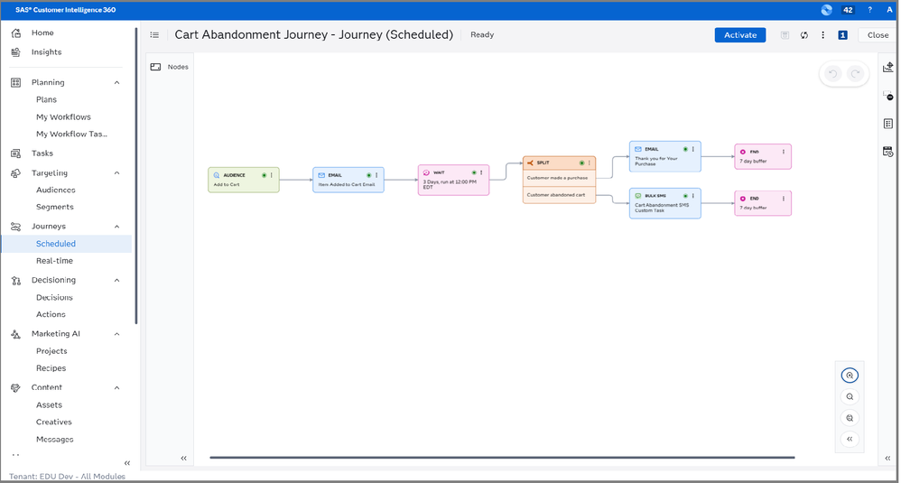Image resolution: width=901 pixels, height=483 pixels.
Task: Toggle the journey outline list icon
Action: point(154,35)
